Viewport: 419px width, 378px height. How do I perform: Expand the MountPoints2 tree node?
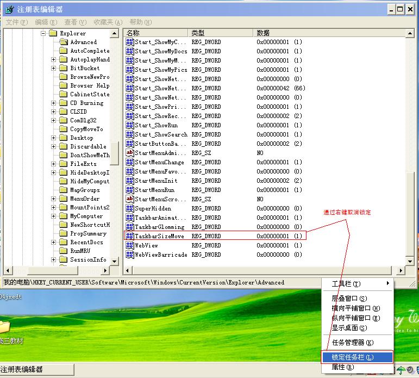pos(53,207)
